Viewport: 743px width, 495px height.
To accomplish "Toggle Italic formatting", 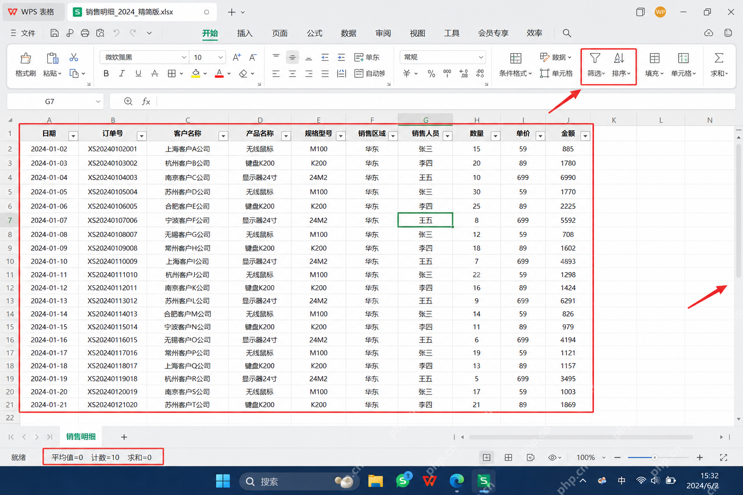I will click(122, 73).
